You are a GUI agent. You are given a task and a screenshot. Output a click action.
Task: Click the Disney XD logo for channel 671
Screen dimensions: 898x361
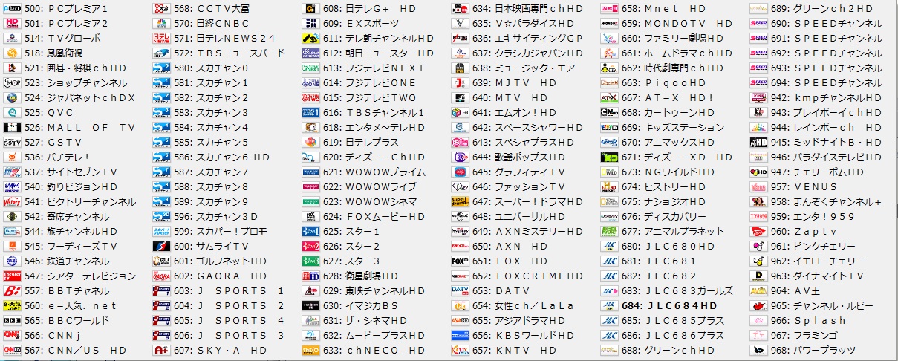(610, 157)
